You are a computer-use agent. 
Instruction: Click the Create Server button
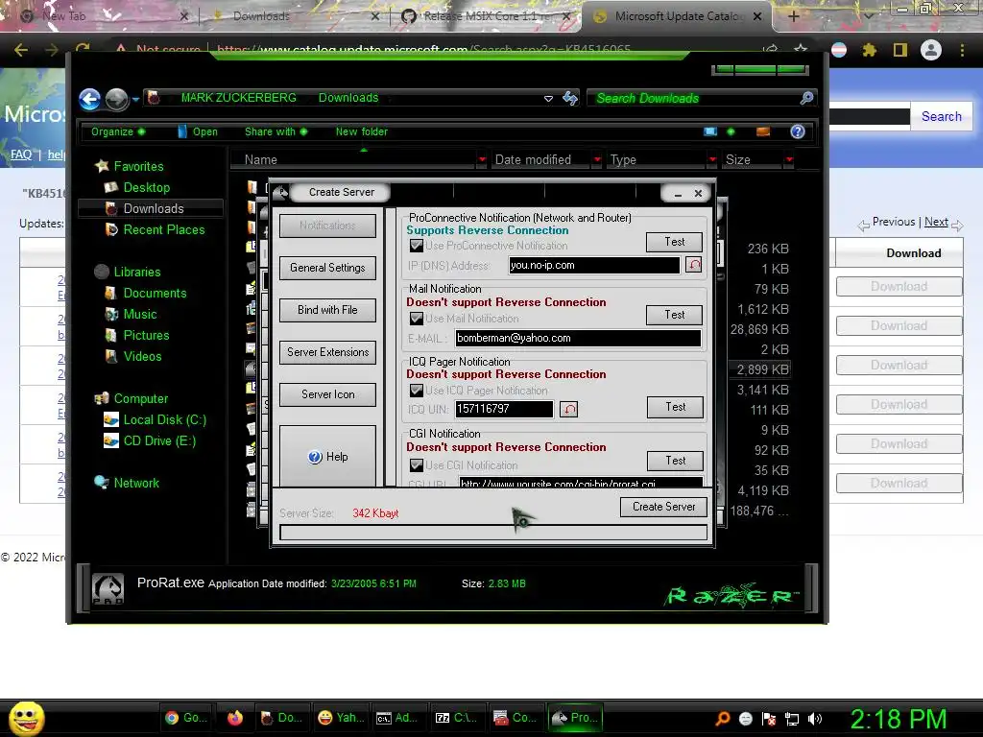pos(663,507)
